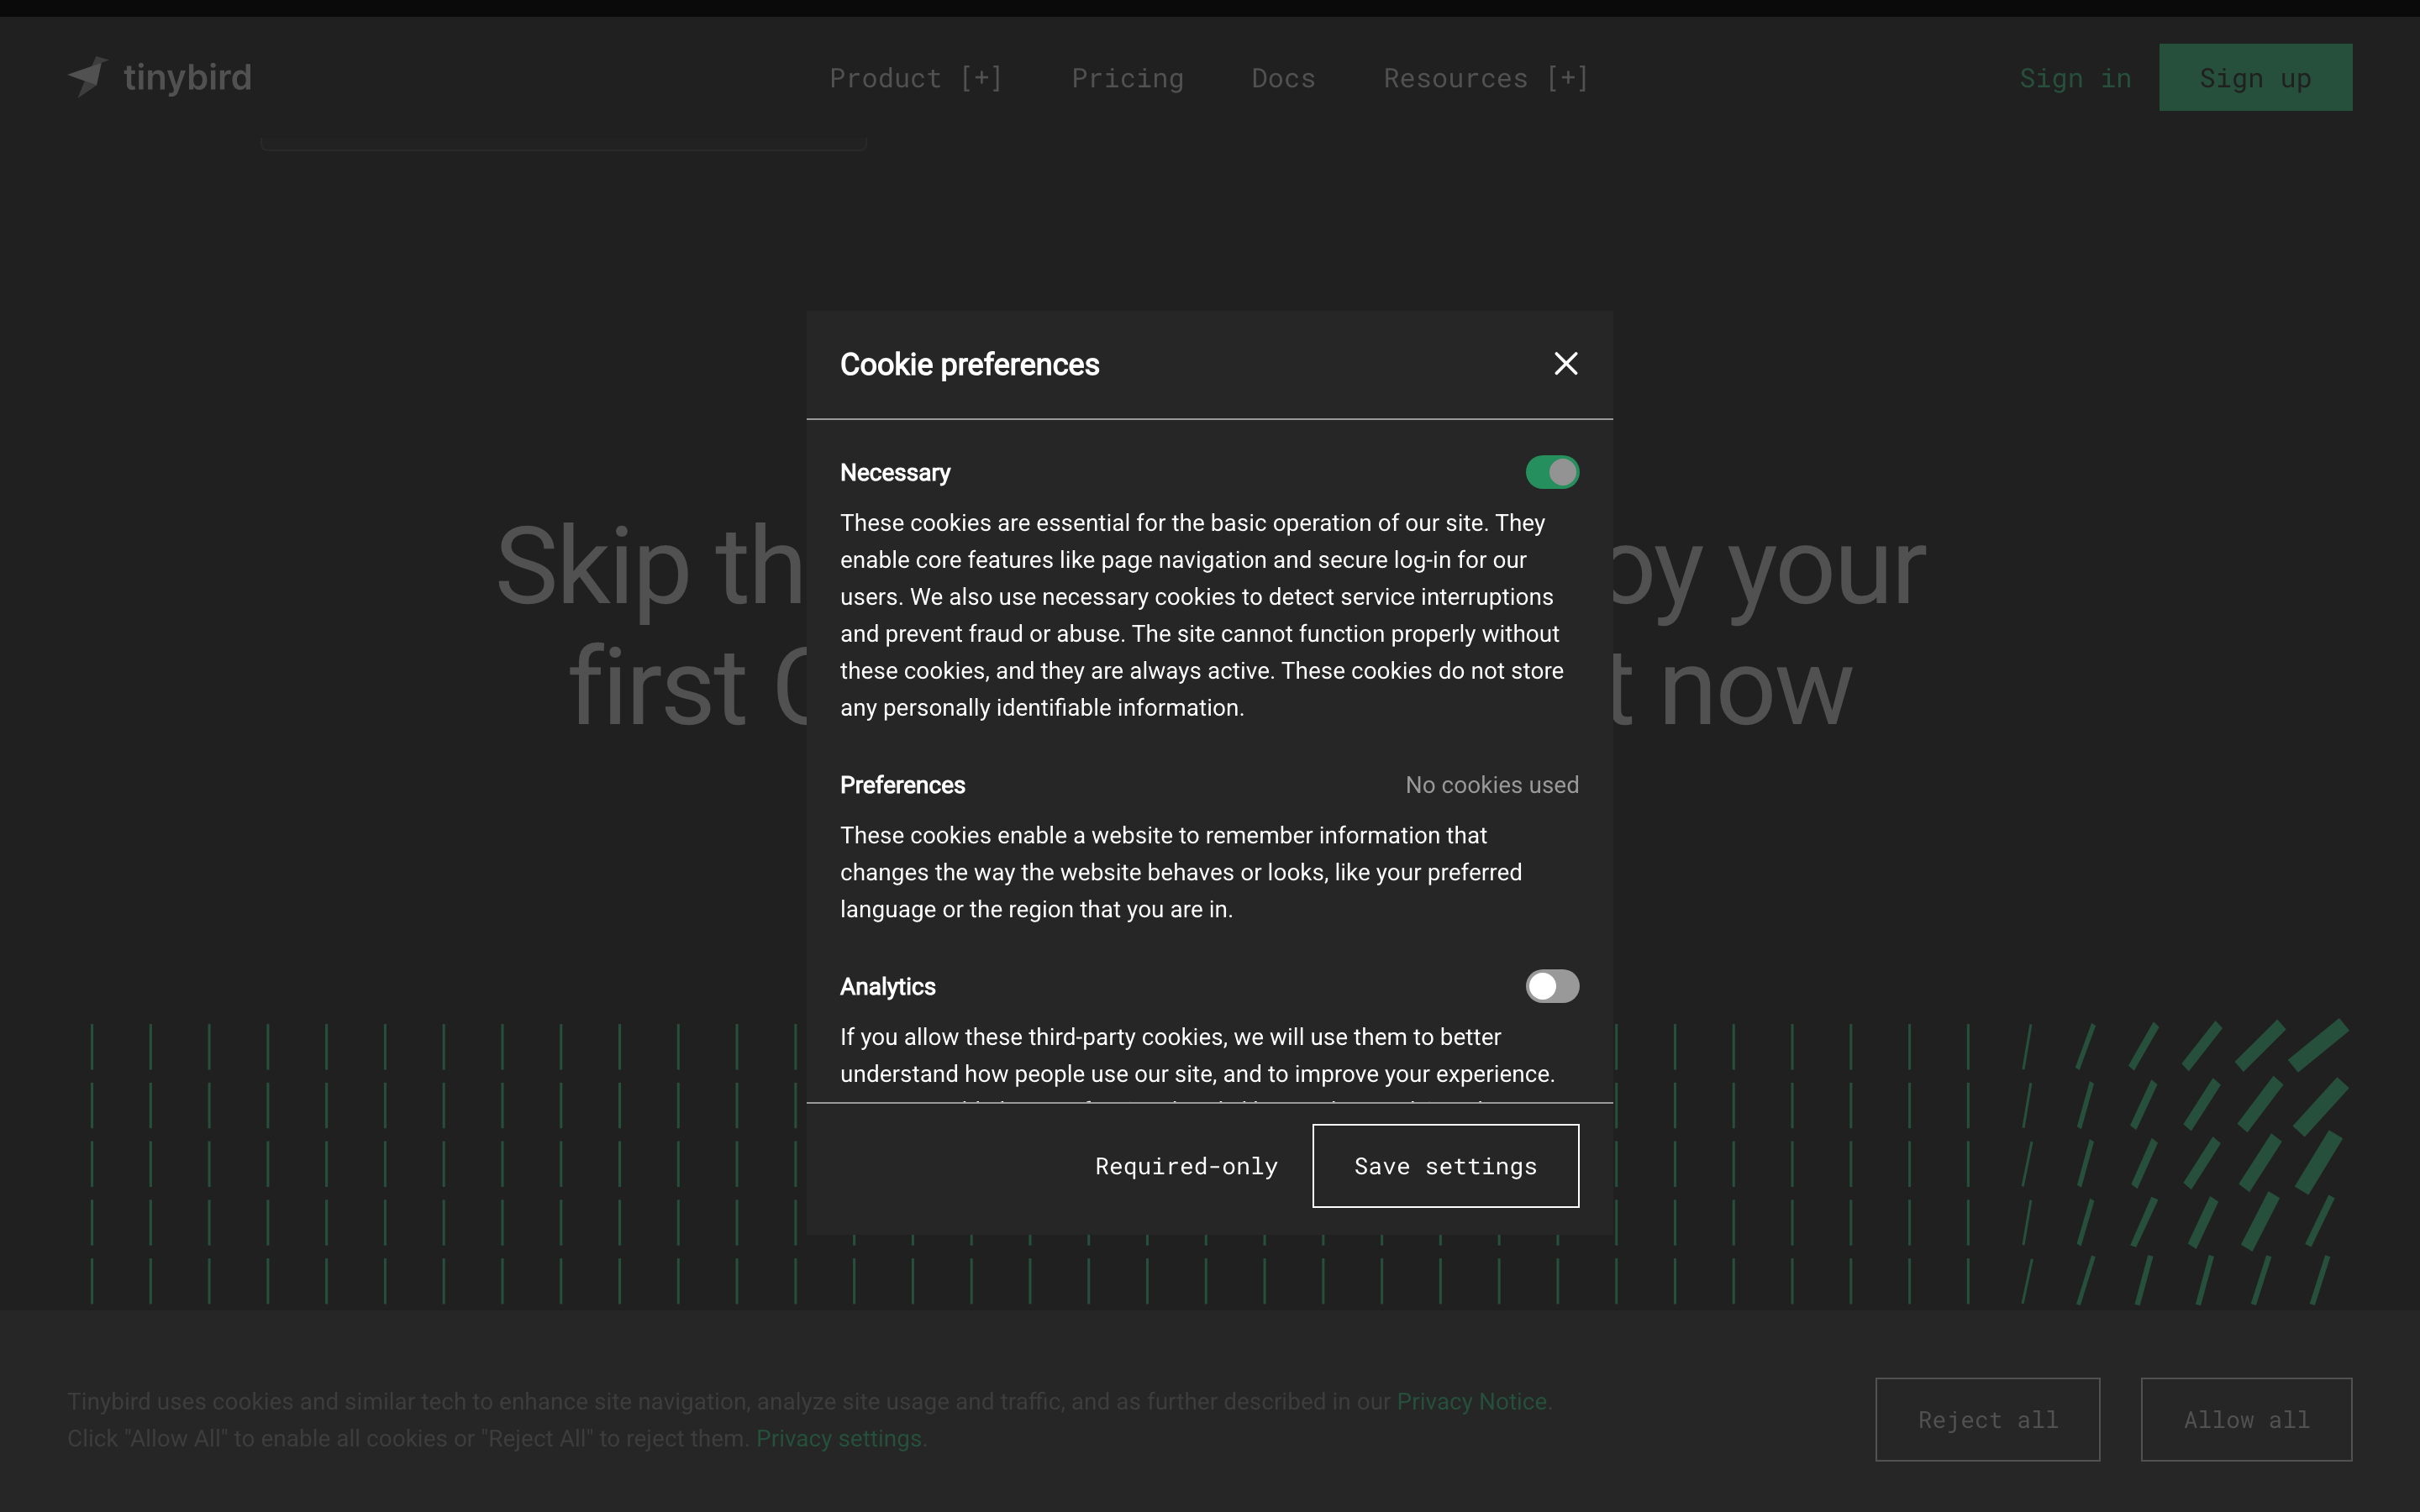Viewport: 2420px width, 1512px height.
Task: Open the Pricing page
Action: [1127, 78]
